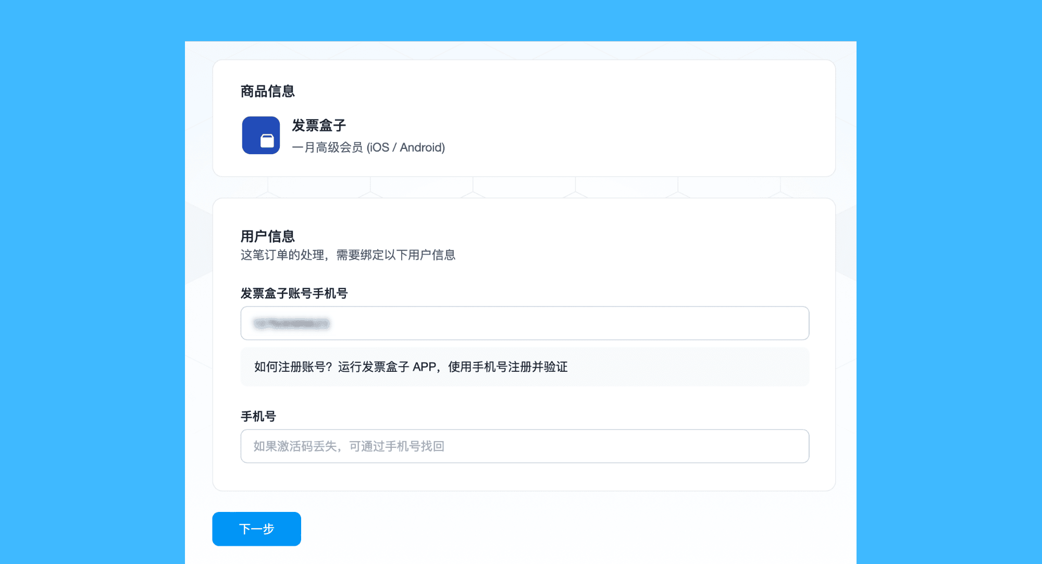Click placeholder text 如果激活码丢失，可通过手机号找回
This screenshot has width=1042, height=564.
tap(349, 446)
